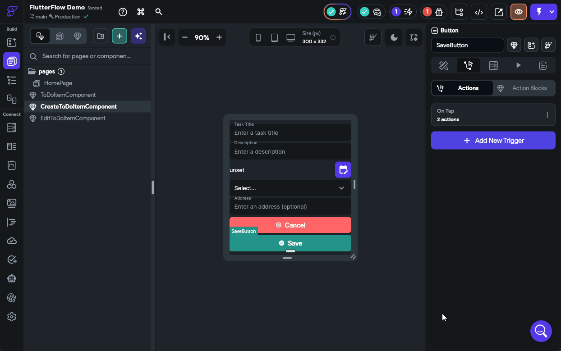The height and width of the screenshot is (351, 561).
Task: Edit the SaveButton widget name field
Action: point(468,45)
